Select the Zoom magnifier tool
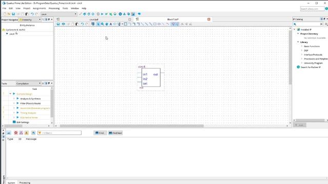Viewport: 328px width, 184px height. (x=102, y=24)
